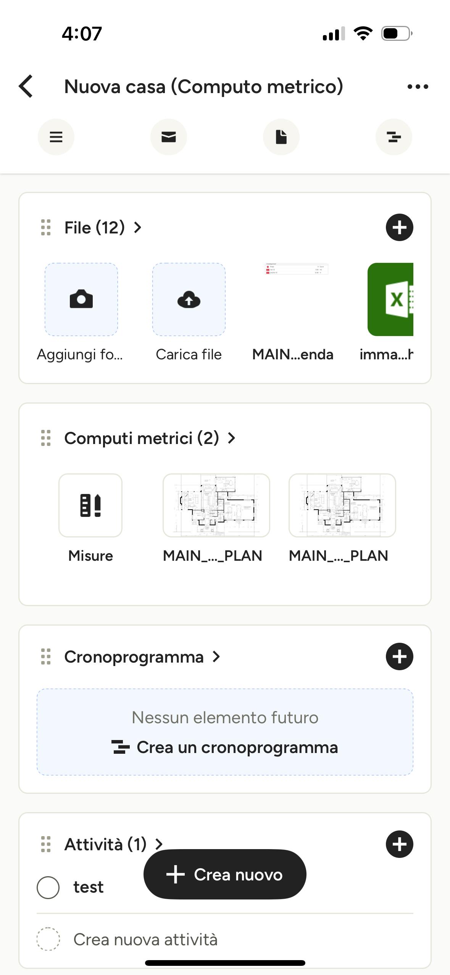The height and width of the screenshot is (975, 450).
Task: Add a Cronoprogramma item with plus button
Action: pos(400,656)
